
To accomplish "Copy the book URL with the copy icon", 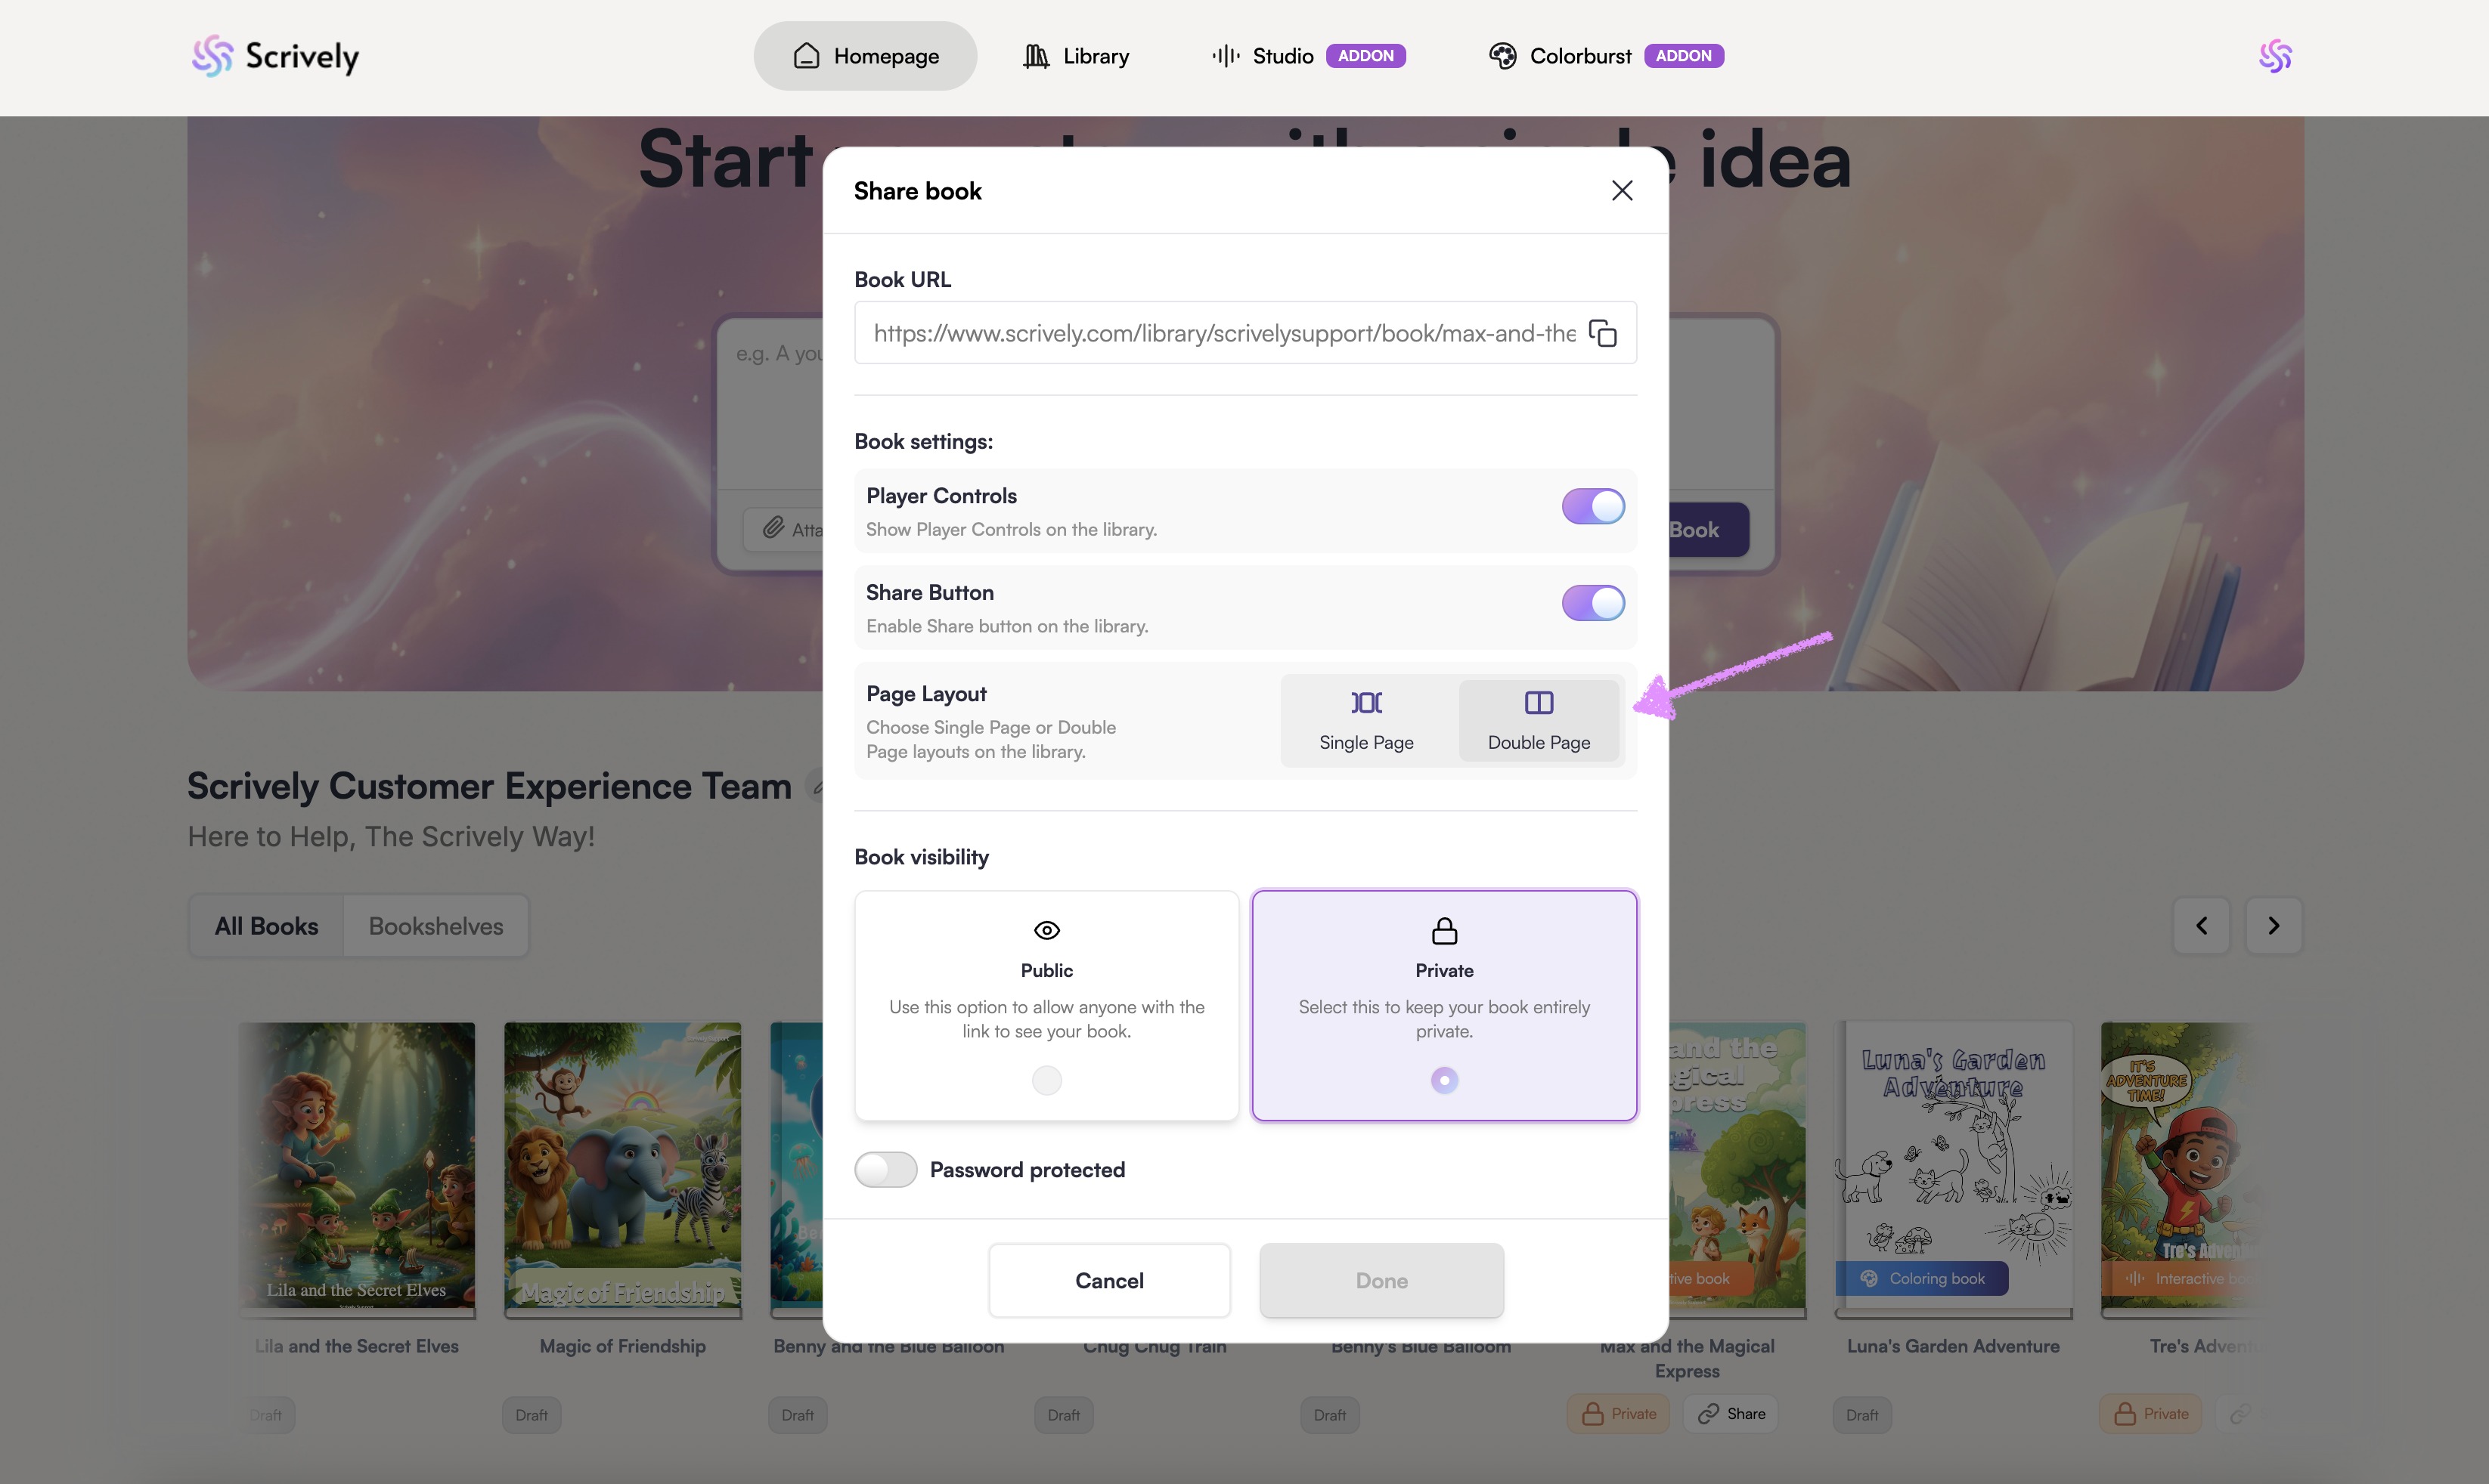I will [x=1603, y=333].
